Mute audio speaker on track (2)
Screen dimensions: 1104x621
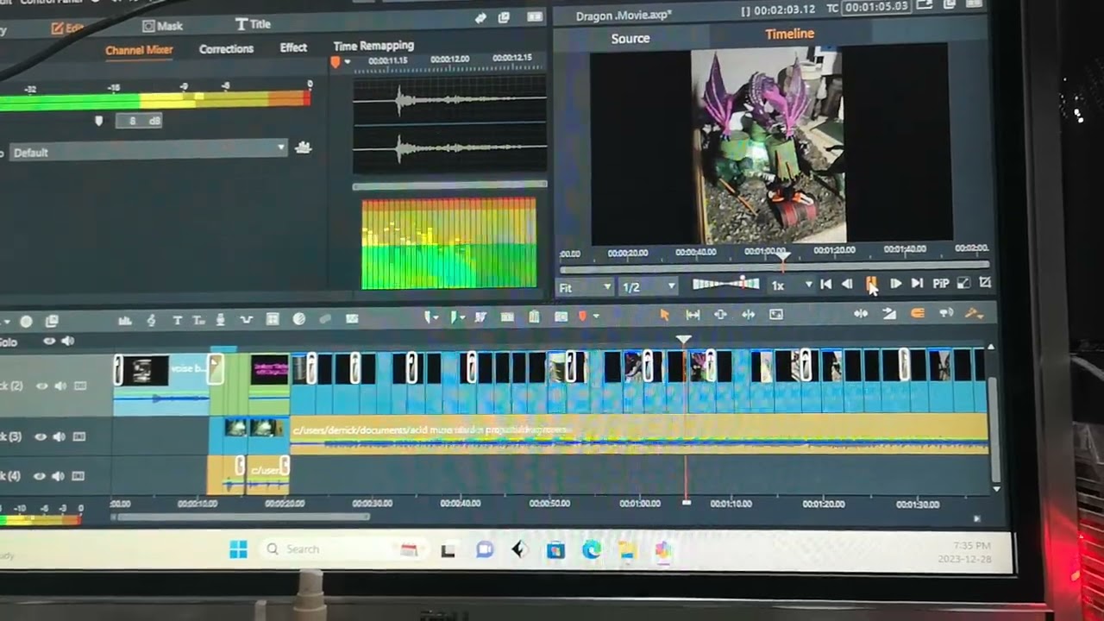[x=60, y=386]
